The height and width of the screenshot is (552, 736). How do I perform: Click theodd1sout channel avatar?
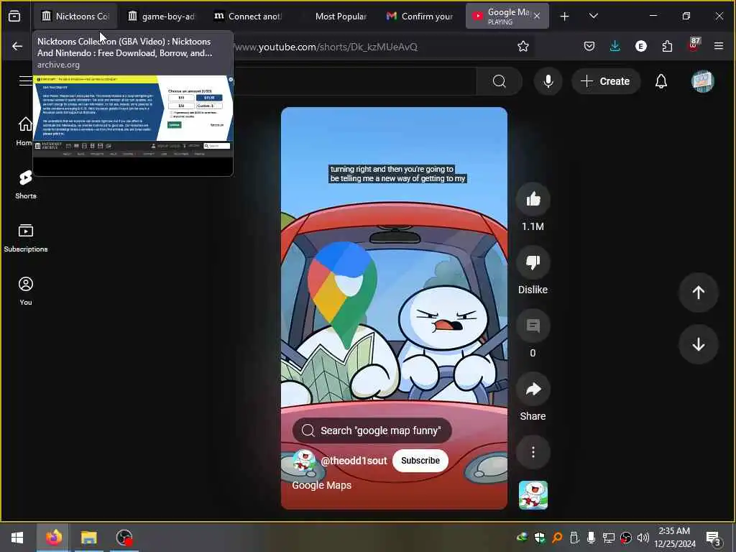(x=304, y=461)
